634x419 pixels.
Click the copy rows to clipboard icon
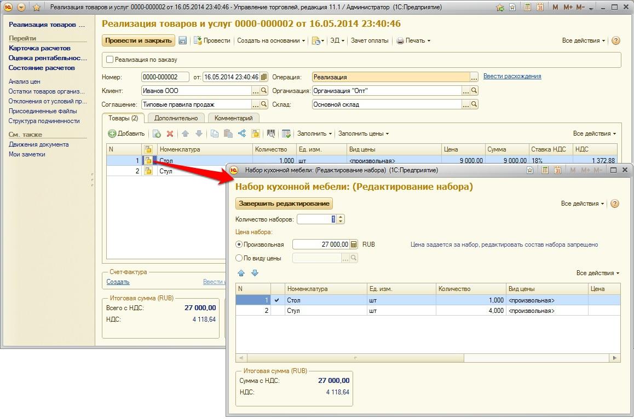coord(215,133)
